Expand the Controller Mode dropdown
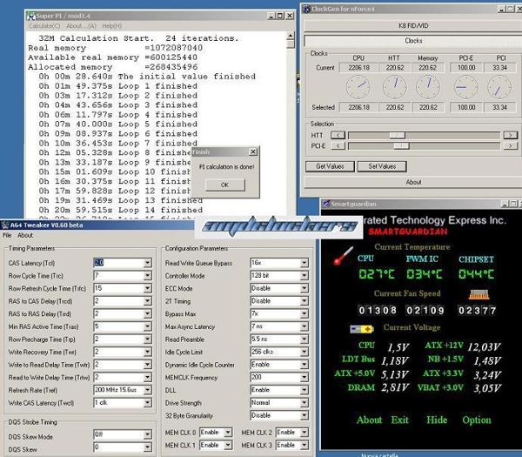The height and width of the screenshot is (457, 522). (304, 275)
